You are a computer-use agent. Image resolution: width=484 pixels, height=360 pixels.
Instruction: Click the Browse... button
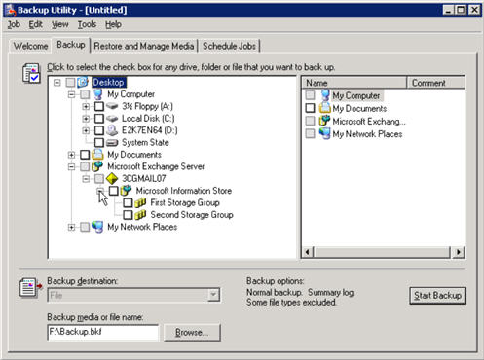tap(192, 333)
